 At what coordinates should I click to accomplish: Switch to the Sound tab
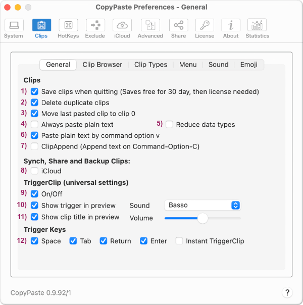coord(218,65)
